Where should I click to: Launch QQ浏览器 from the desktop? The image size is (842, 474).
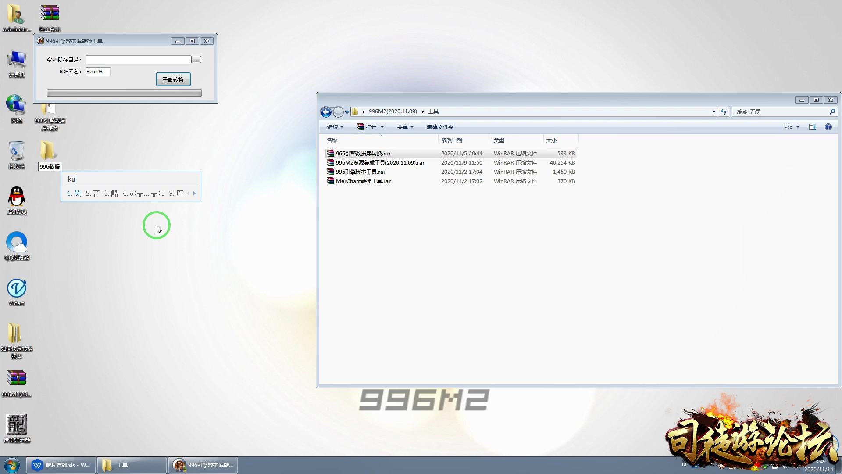point(16,246)
